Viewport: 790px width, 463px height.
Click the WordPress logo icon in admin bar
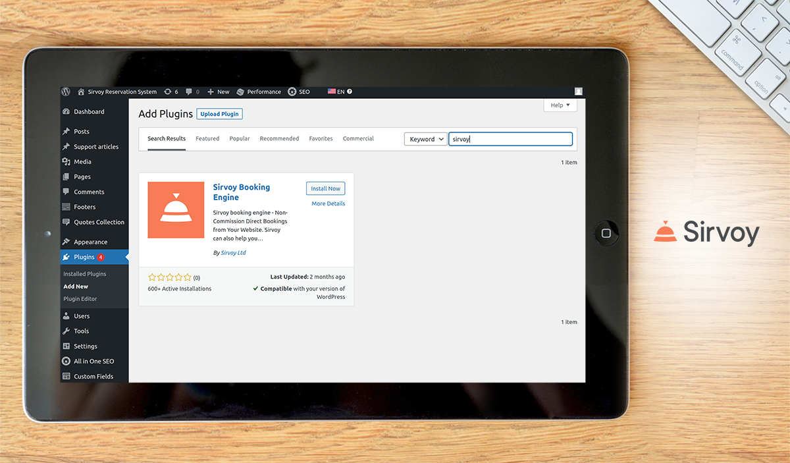click(66, 92)
